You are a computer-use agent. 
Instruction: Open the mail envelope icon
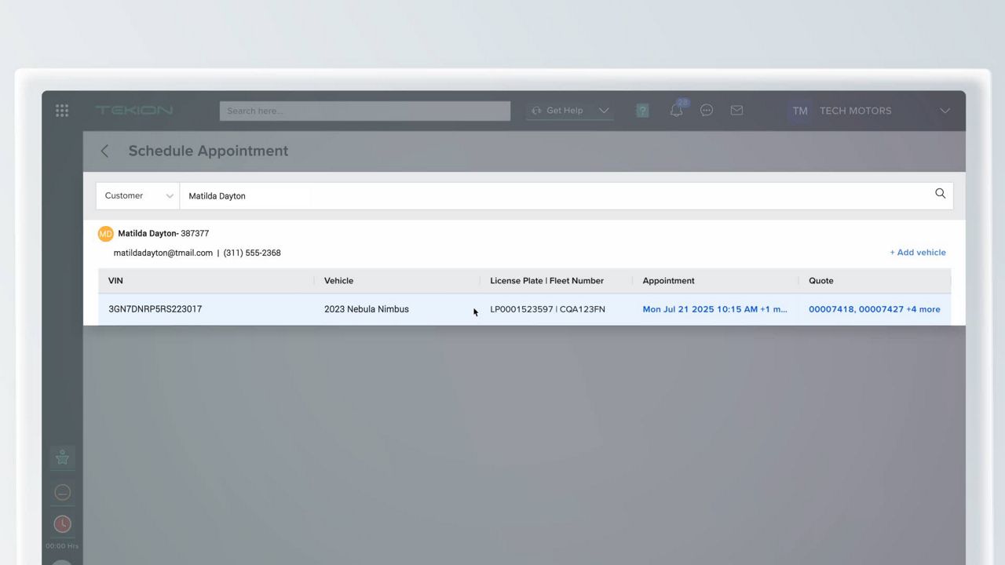[x=736, y=111]
